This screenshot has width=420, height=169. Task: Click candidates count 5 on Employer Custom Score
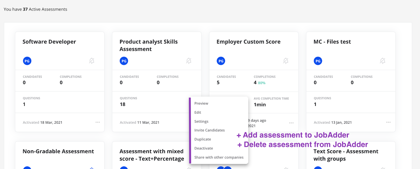(218, 83)
